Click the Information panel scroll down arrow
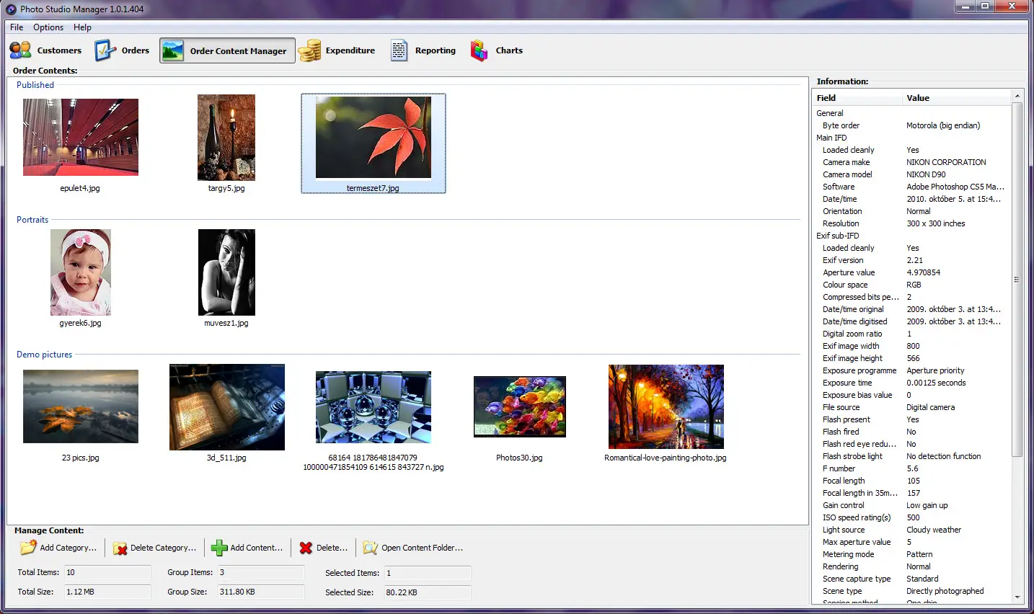This screenshot has width=1034, height=614. tap(1017, 597)
